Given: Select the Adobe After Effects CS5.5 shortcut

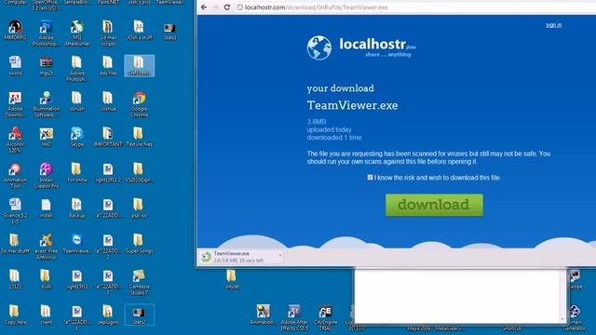Looking at the screenshot, I should (x=294, y=317).
